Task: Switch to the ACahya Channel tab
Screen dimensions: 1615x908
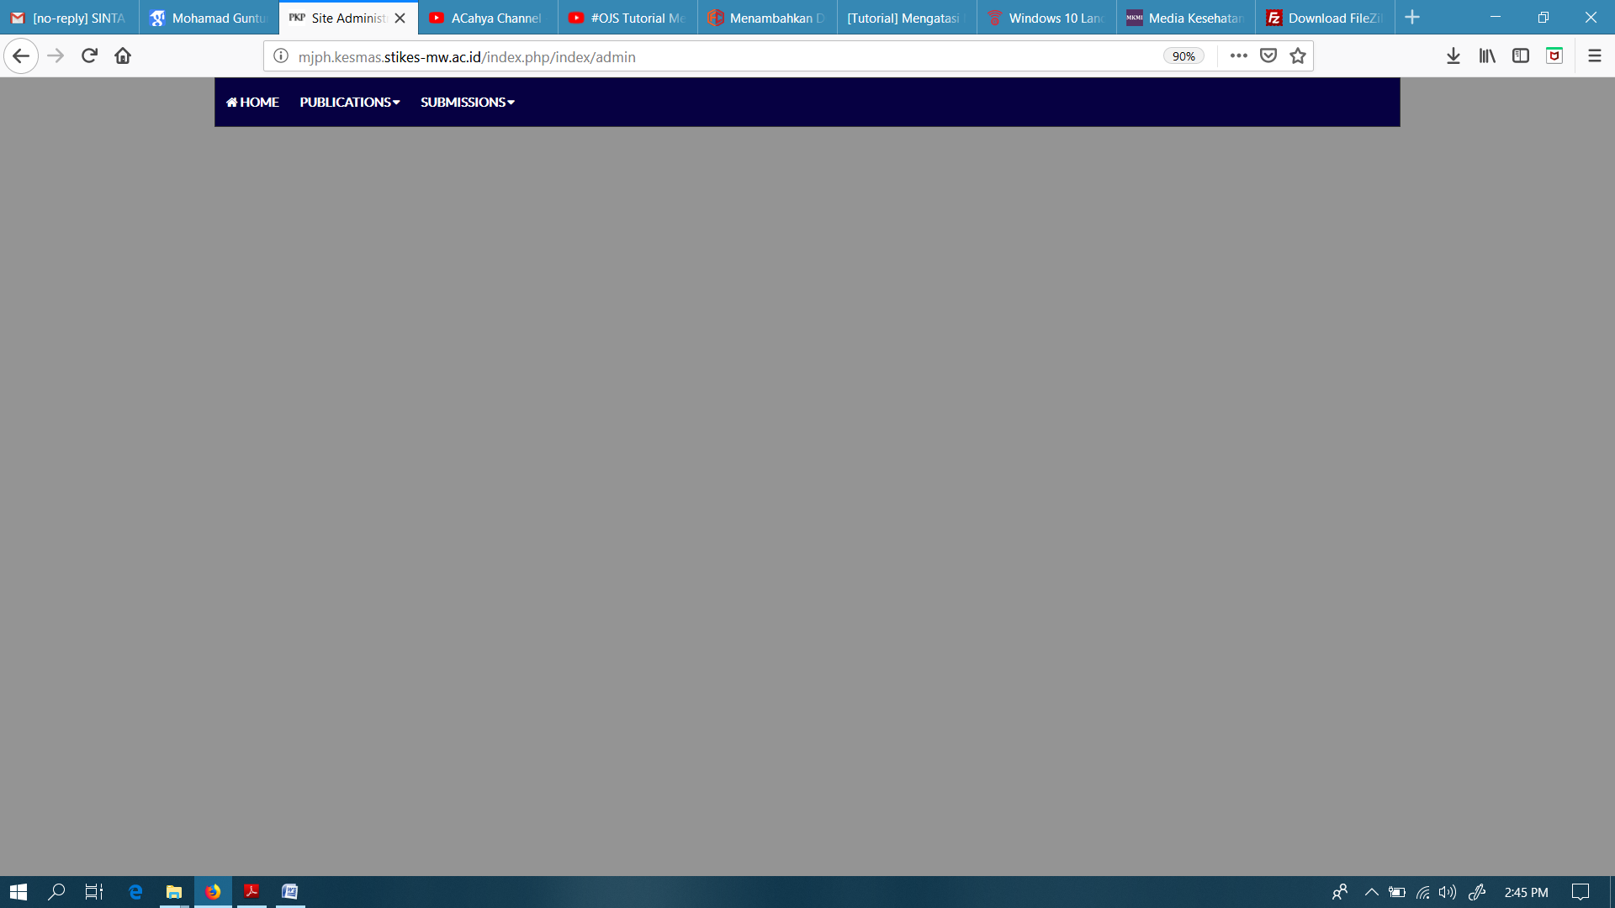Action: coord(488,18)
